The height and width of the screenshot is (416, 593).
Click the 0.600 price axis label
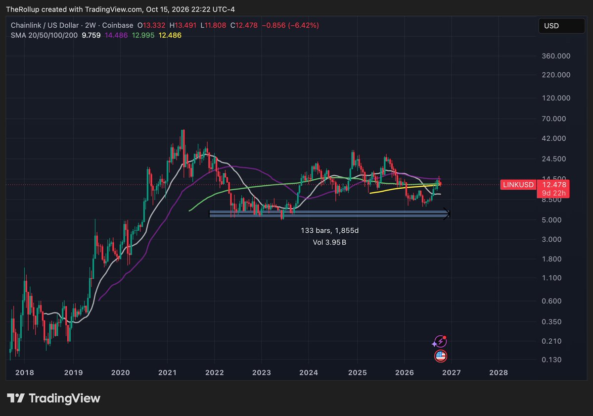(x=551, y=301)
